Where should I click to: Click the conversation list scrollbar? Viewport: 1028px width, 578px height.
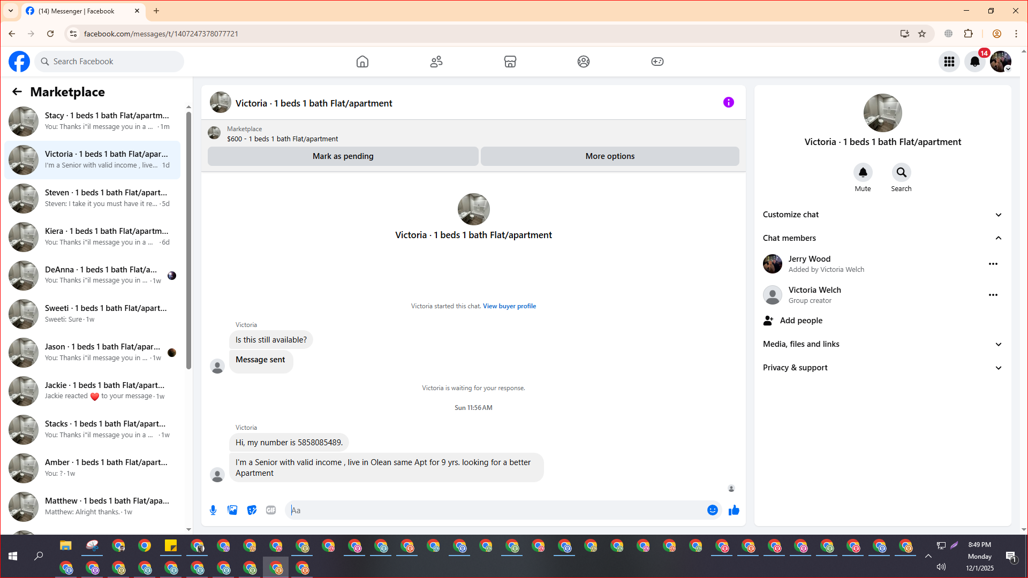tap(188, 241)
